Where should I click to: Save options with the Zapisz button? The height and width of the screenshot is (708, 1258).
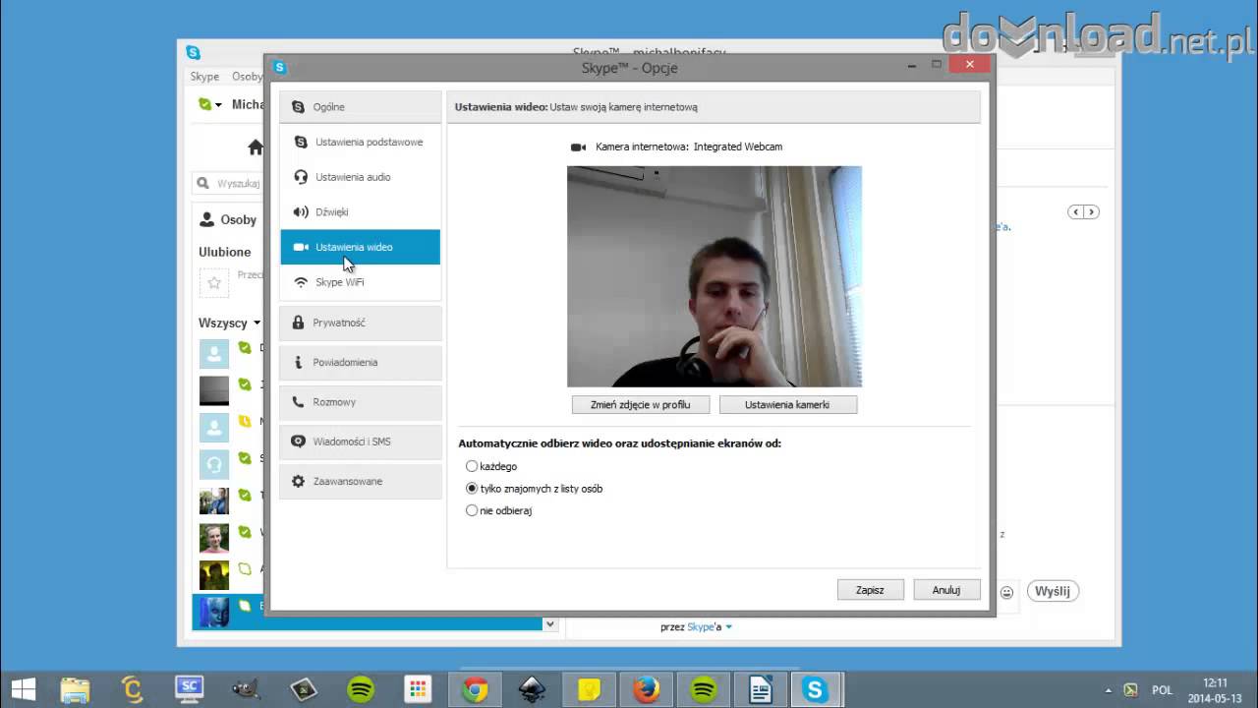pos(870,590)
